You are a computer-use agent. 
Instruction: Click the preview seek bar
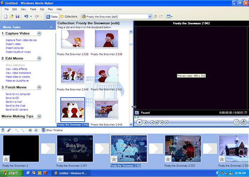(x=191, y=117)
